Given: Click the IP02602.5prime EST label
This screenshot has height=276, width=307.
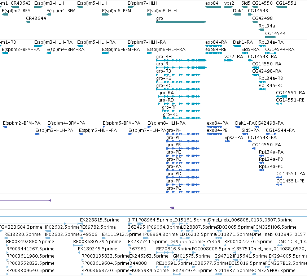Looking at the screenshot, I should click(x=62, y=227).
